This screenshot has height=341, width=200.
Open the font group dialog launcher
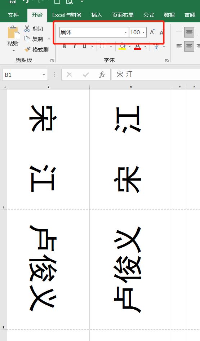tap(167, 61)
